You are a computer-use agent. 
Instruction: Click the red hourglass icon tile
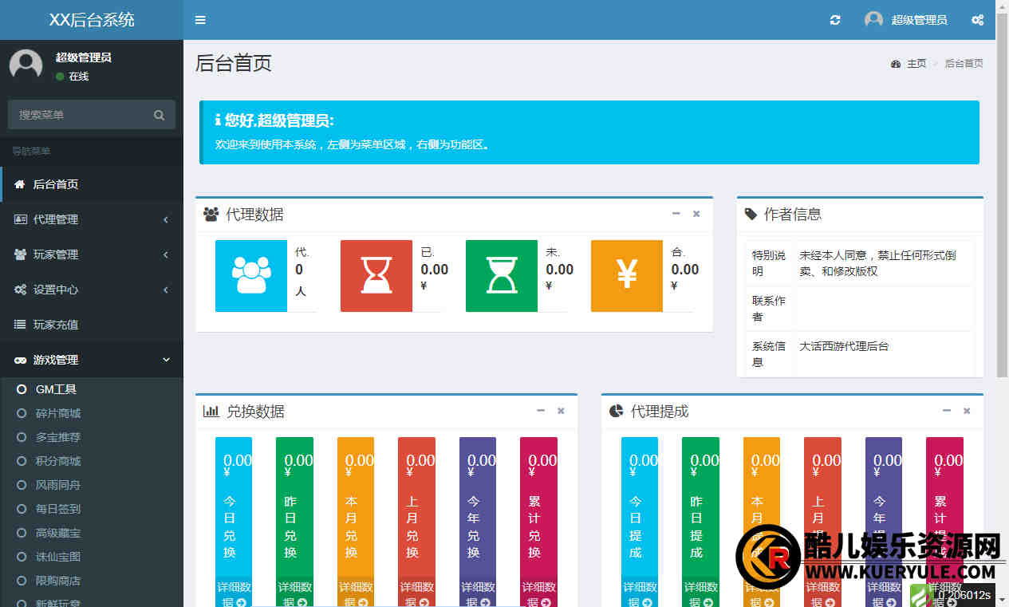[x=376, y=276]
